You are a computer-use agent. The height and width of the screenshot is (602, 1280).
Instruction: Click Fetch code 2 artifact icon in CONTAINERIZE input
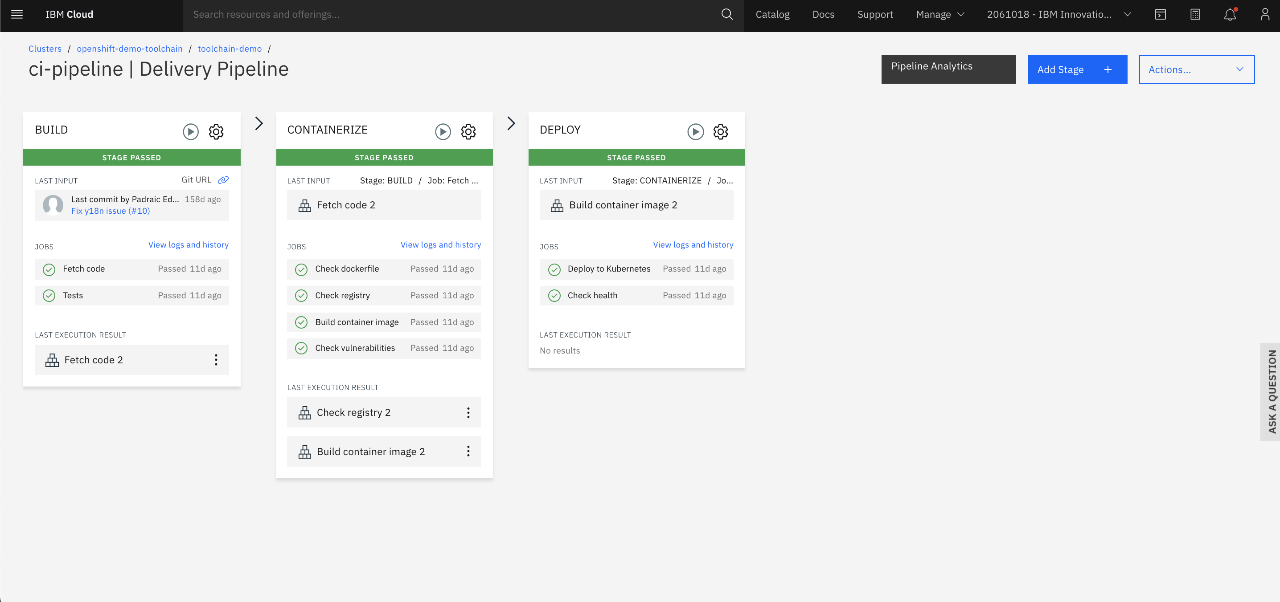(304, 205)
